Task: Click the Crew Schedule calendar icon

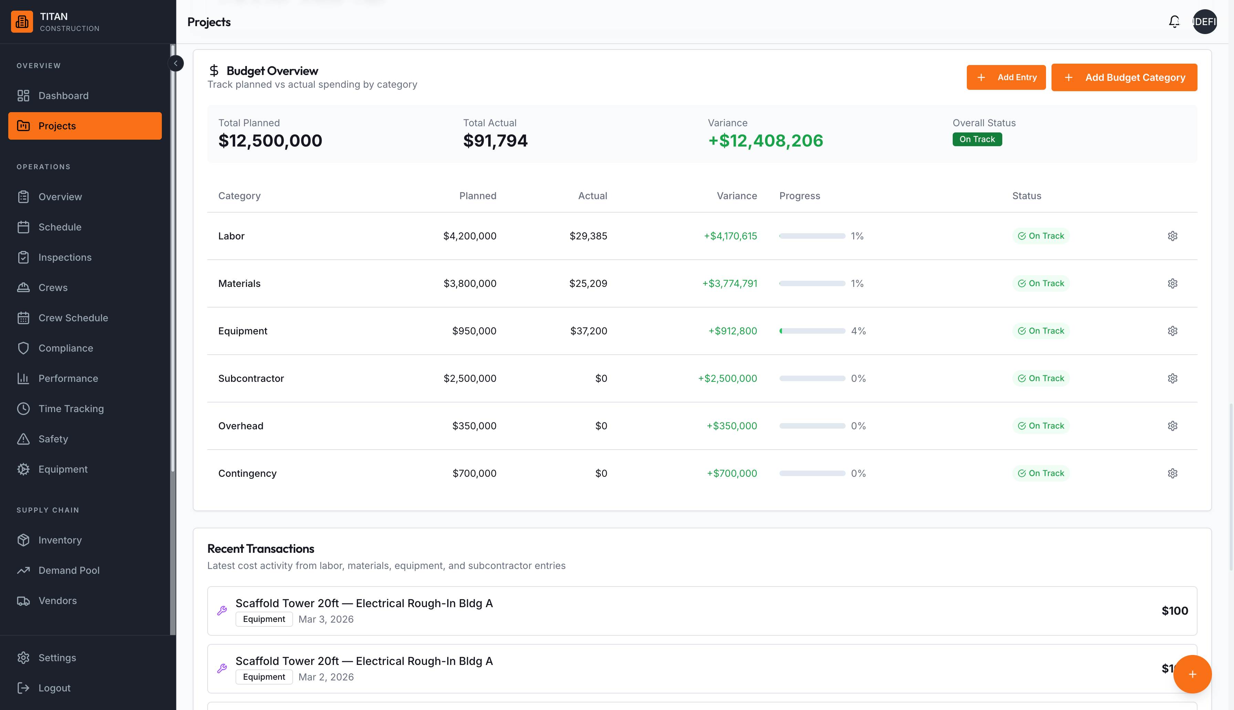Action: coord(23,318)
